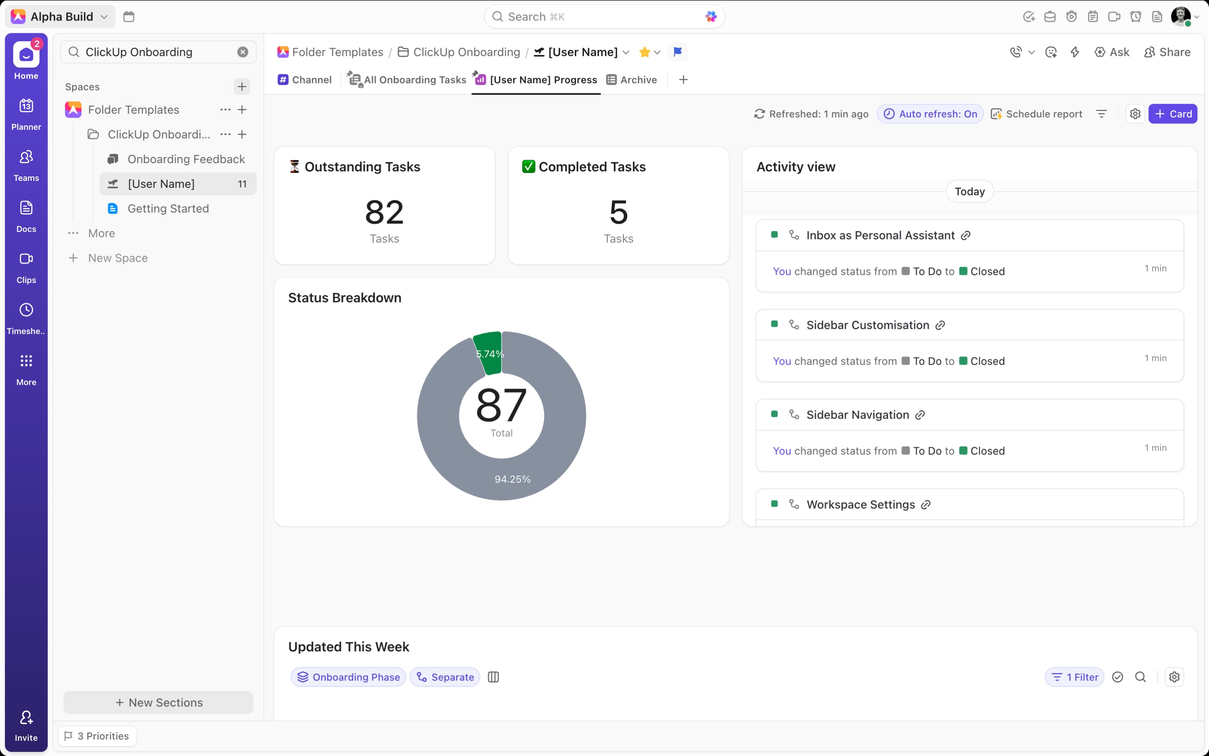Click the filter icon beside Schedule report
This screenshot has height=756, width=1209.
(x=1102, y=114)
